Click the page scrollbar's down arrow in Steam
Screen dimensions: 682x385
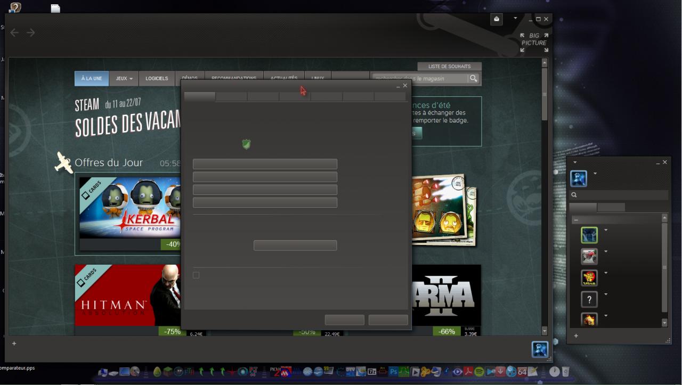pyautogui.click(x=545, y=331)
